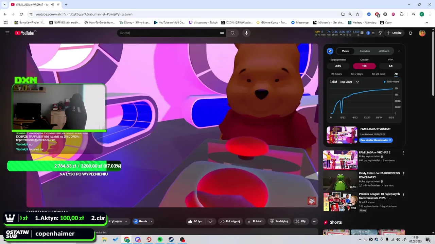The width and height of the screenshot is (435, 244).
Task: Click See similar thumbnails
Action: pos(376,140)
